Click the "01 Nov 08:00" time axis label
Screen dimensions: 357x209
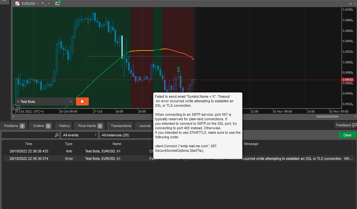click(x=282, y=111)
